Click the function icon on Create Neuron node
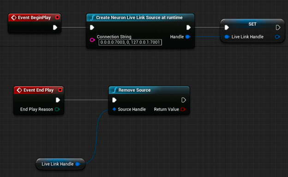 coord(92,18)
